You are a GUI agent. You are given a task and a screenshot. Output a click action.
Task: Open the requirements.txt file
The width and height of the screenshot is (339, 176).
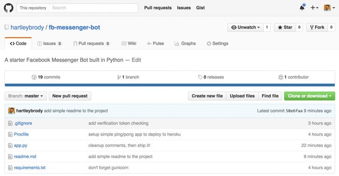click(x=29, y=168)
